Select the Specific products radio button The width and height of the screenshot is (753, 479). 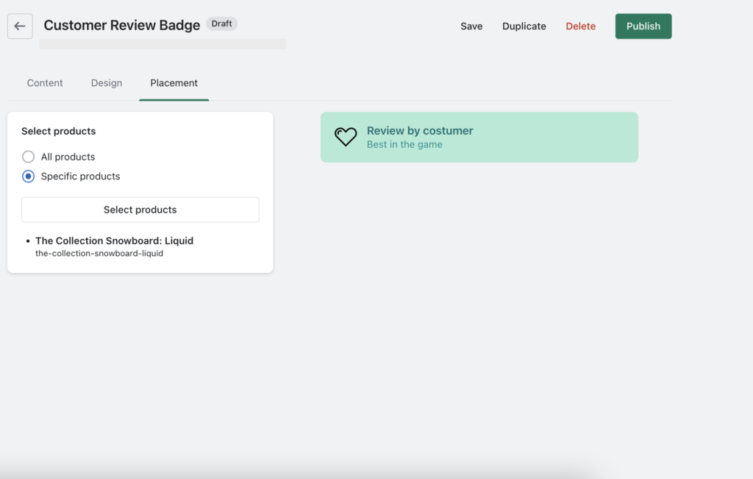click(28, 177)
